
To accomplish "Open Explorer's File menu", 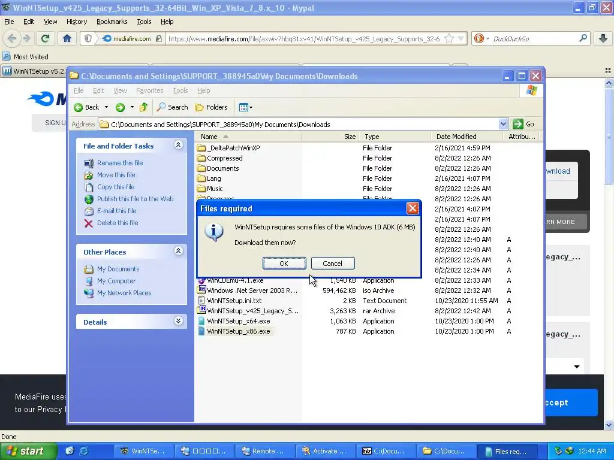I will [x=79, y=90].
